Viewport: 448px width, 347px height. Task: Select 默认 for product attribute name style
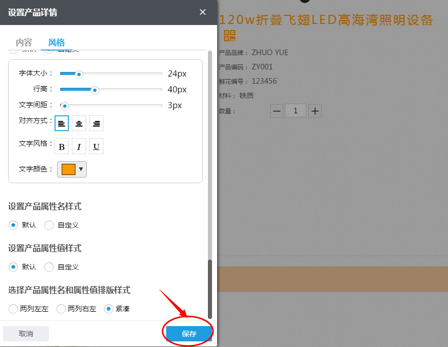point(12,225)
